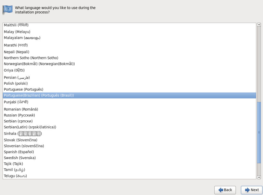Click the Back button's left arrow icon

[x=221, y=190]
